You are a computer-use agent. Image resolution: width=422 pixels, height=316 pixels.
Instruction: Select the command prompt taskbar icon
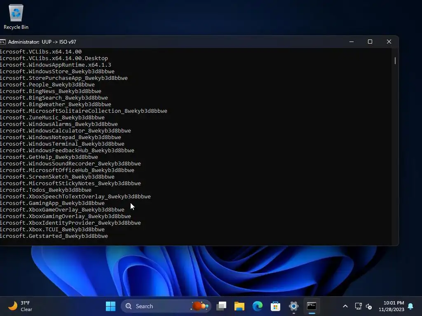(x=312, y=306)
